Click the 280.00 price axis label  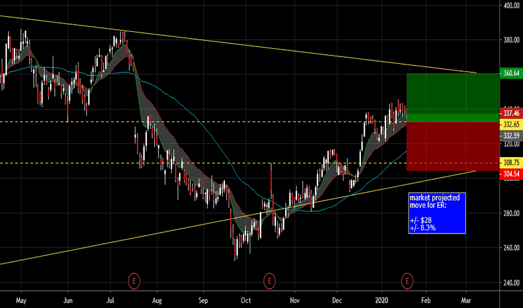point(511,213)
